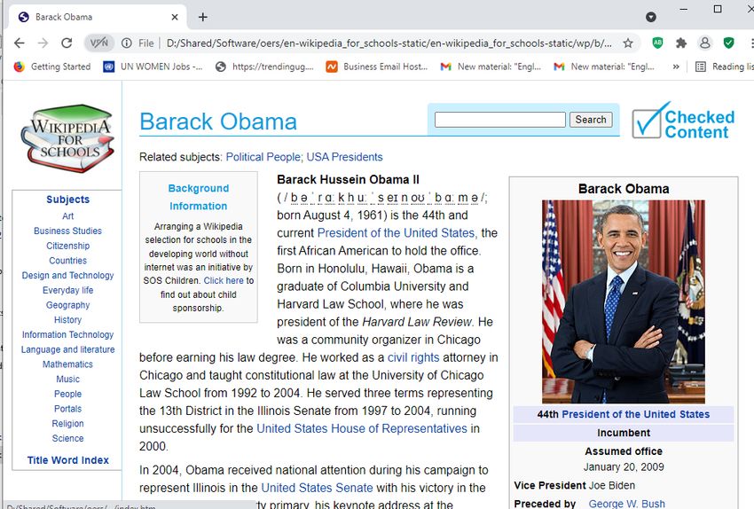Viewport: 754px width, 509px height.
Task: Open the History subject
Action: [x=67, y=320]
